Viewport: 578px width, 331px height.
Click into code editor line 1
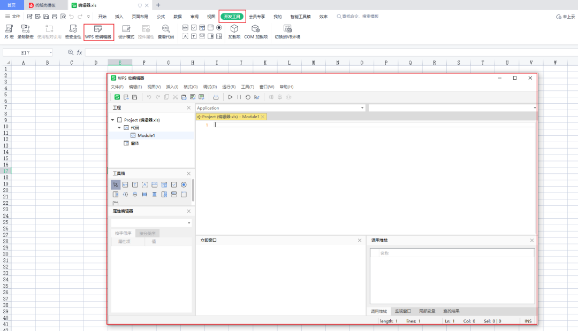tap(374, 125)
